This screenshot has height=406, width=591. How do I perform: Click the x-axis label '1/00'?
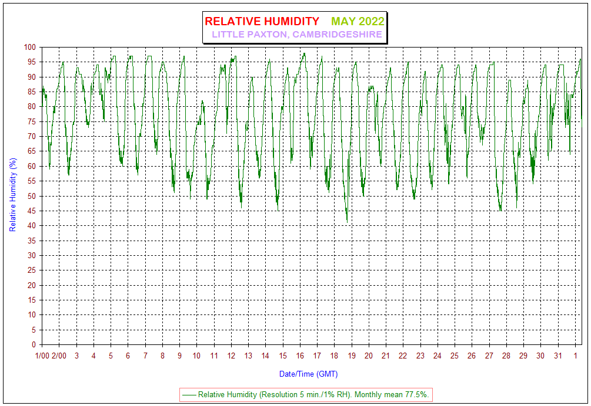[x=42, y=356]
